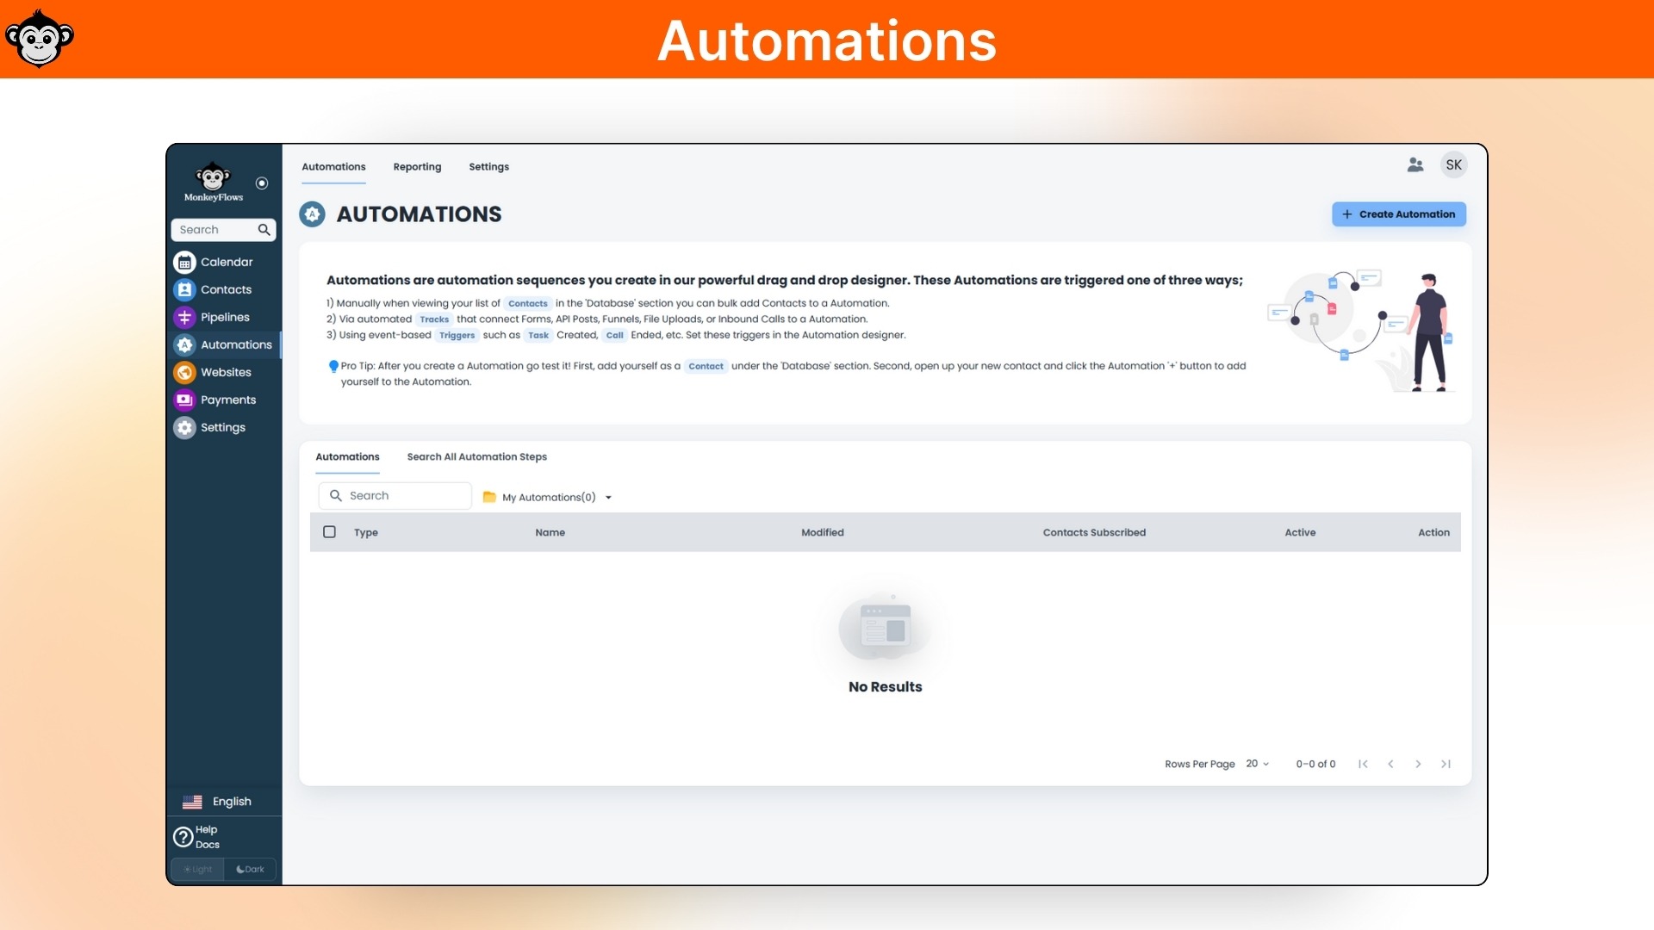
Task: Select the Pipelines sidebar icon
Action: click(x=185, y=317)
